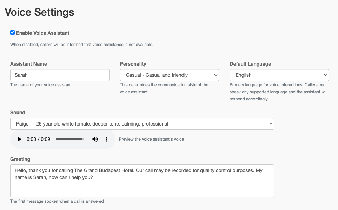Play the voice preview audio
338x210 pixels.
coord(20,139)
